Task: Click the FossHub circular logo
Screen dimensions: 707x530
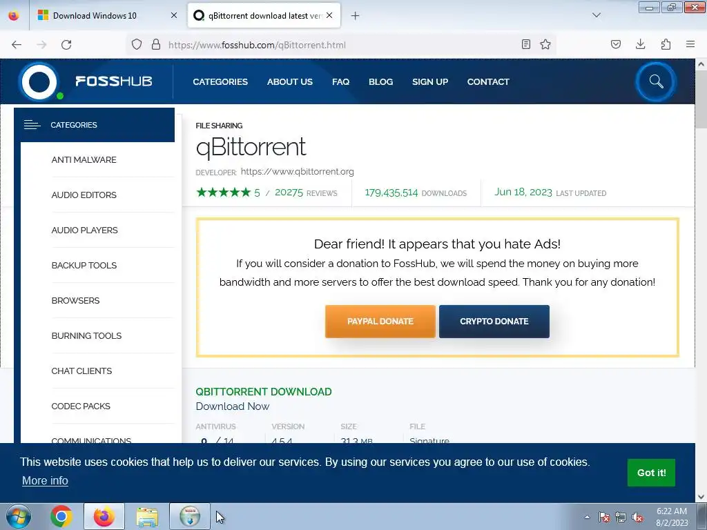Action: pos(39,81)
